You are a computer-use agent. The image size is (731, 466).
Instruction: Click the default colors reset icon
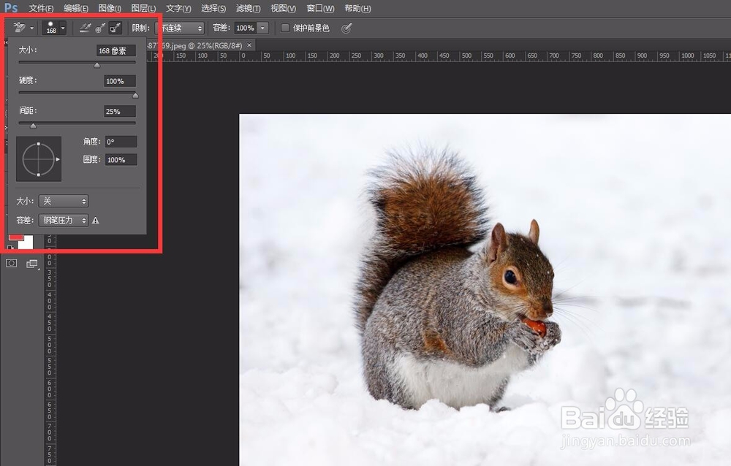(x=11, y=248)
